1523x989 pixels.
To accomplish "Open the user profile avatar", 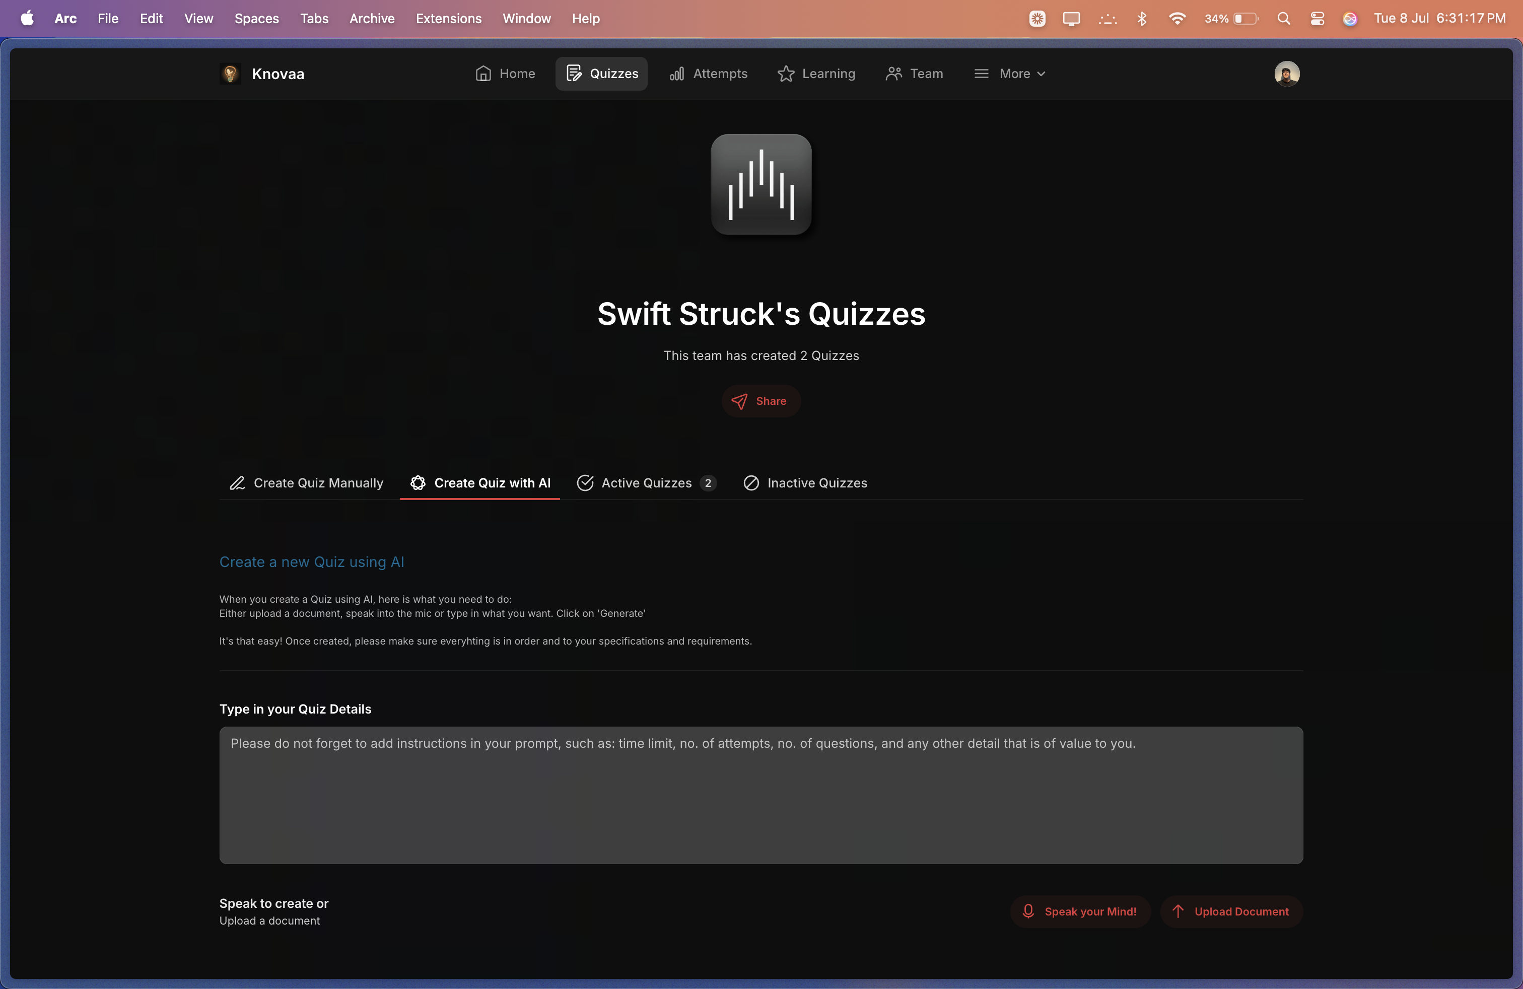I will point(1287,74).
